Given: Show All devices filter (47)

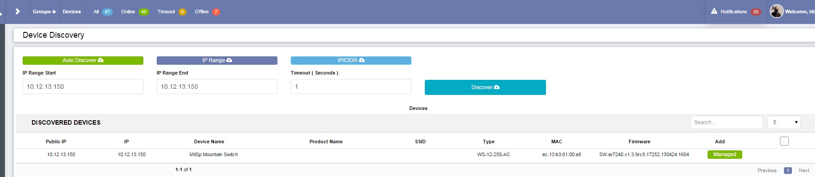Looking at the screenshot, I should pyautogui.click(x=103, y=12).
